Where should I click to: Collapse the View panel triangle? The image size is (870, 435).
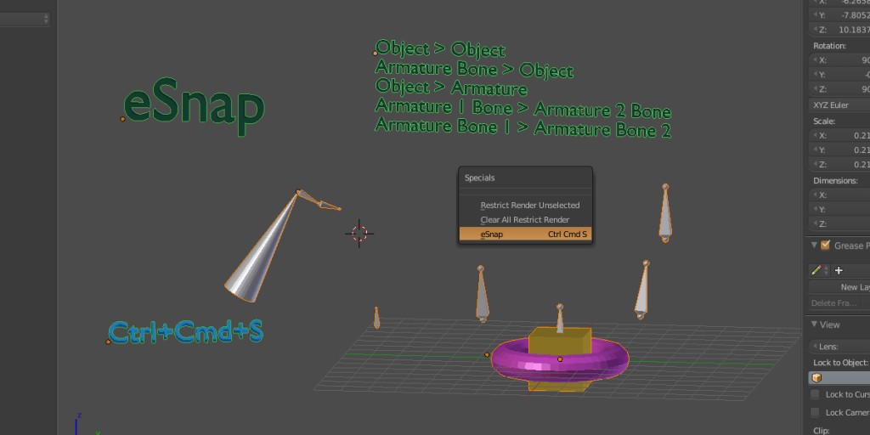(814, 324)
